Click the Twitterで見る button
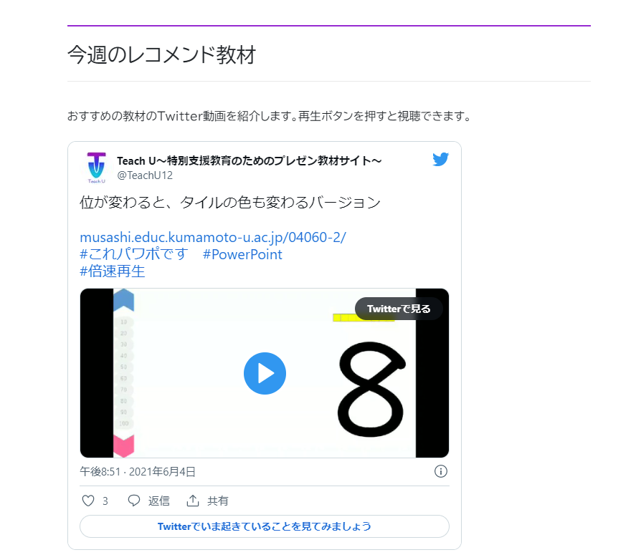The image size is (641, 560). (399, 309)
